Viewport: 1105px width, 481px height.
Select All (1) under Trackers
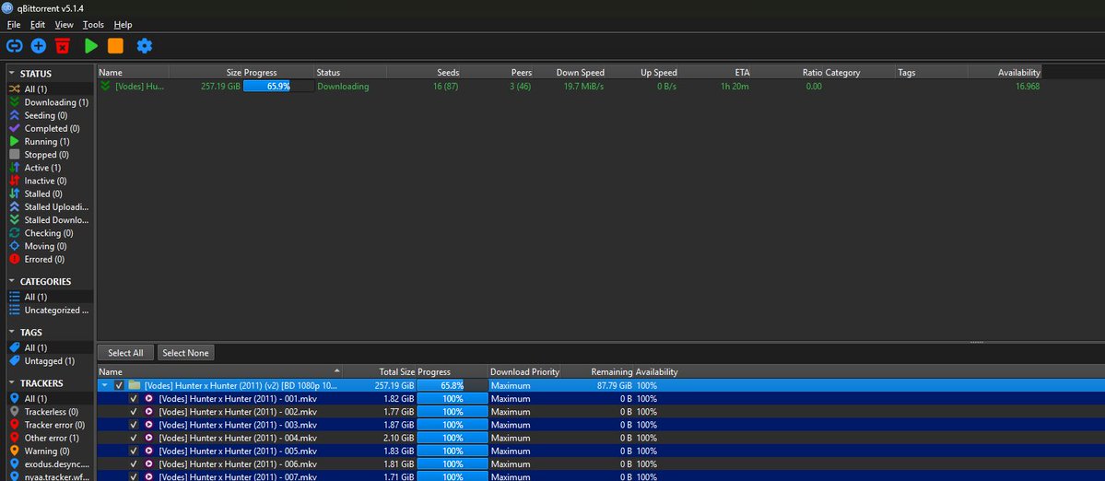[49, 399]
